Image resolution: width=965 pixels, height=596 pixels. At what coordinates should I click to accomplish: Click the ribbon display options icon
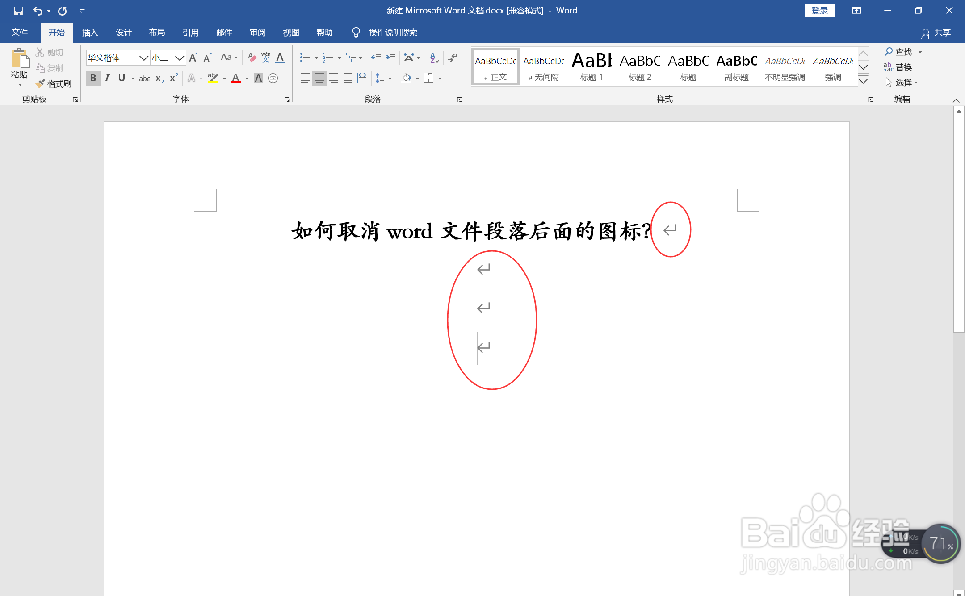coord(856,10)
